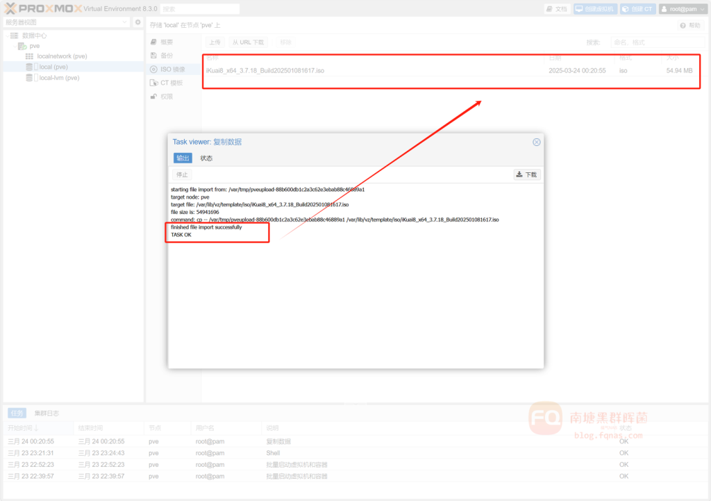This screenshot has height=501, width=711.
Task: Switch to the 状态 tab in Task viewer
Action: pos(206,158)
